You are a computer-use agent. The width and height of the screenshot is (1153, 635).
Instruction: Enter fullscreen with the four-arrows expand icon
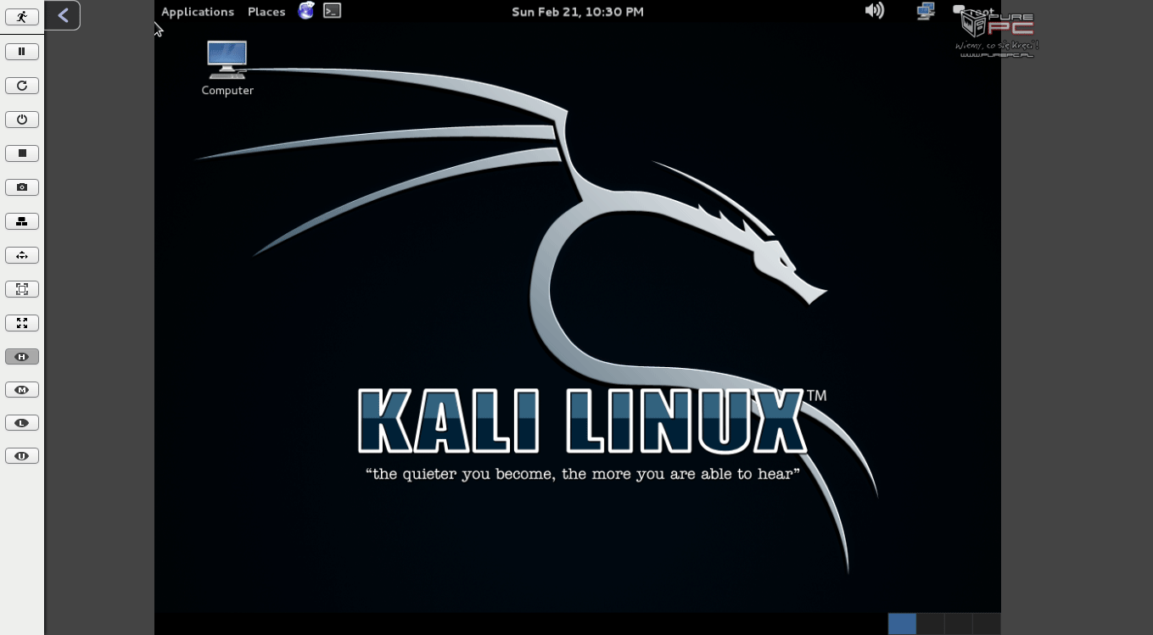pyautogui.click(x=22, y=322)
